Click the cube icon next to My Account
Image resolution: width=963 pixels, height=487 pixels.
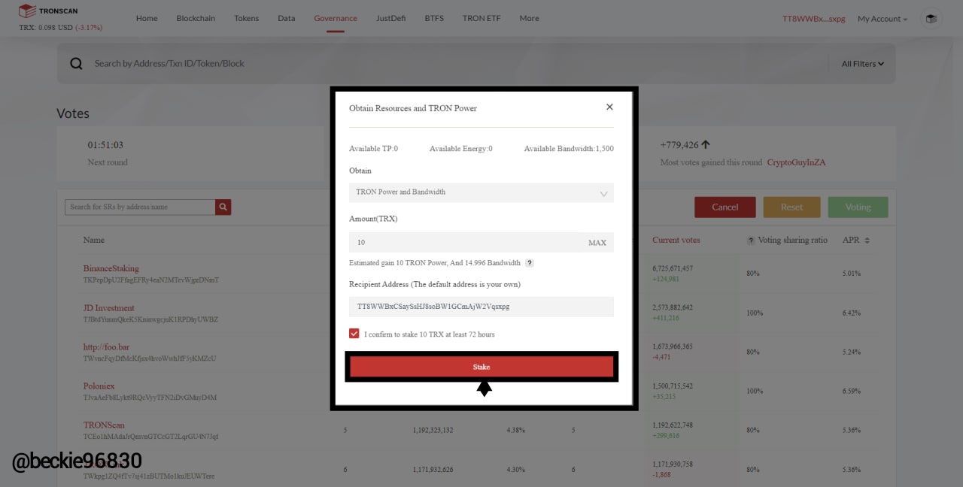pyautogui.click(x=931, y=19)
